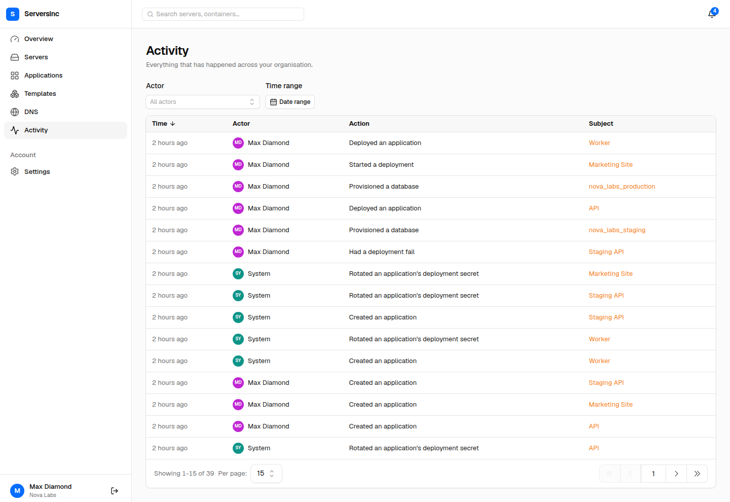Click the Applications grid icon

(x=15, y=76)
